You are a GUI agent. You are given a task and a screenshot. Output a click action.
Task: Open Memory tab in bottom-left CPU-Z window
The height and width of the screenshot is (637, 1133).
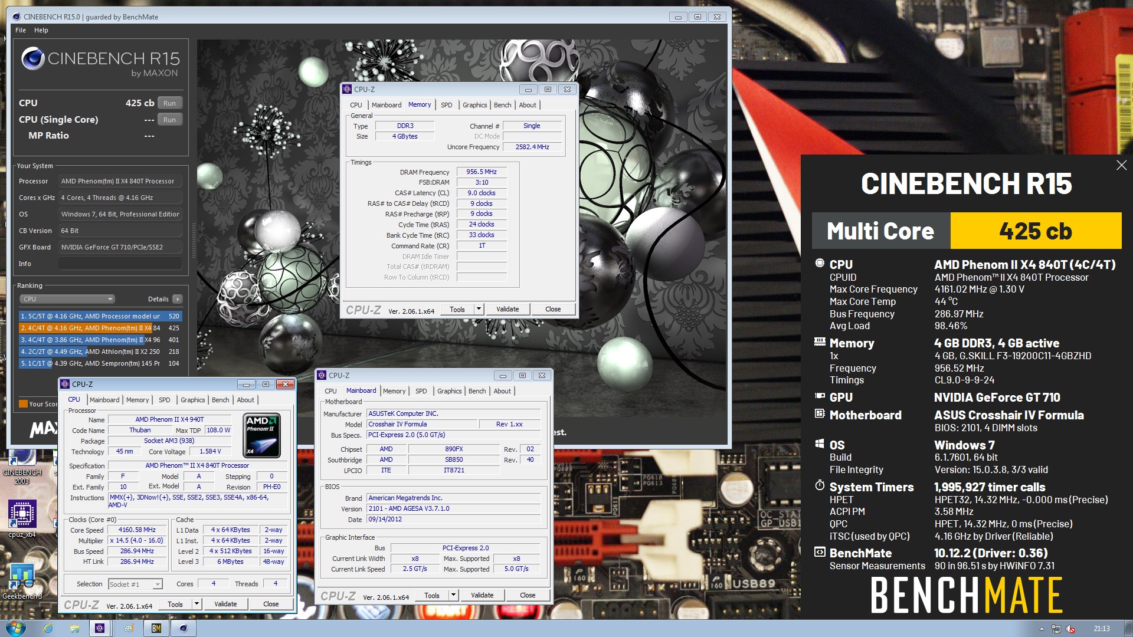[137, 400]
